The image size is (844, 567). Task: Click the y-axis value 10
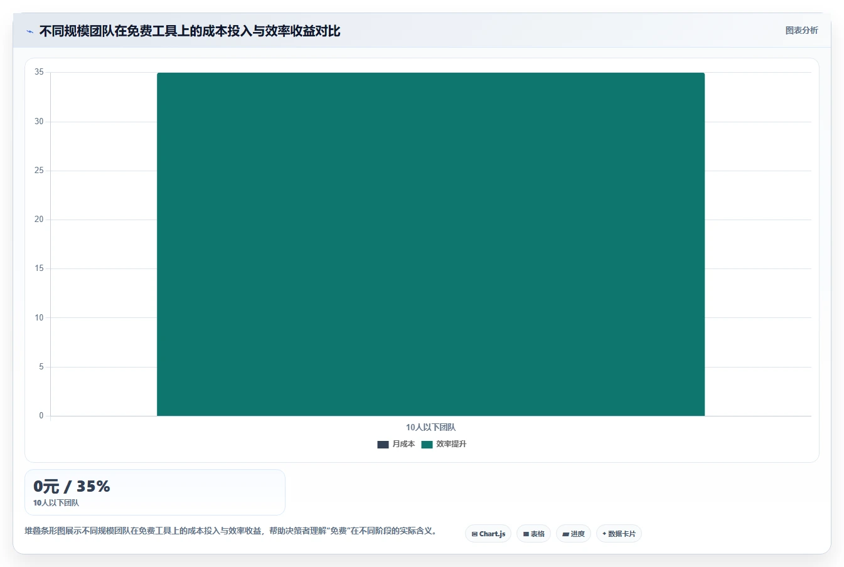click(39, 318)
